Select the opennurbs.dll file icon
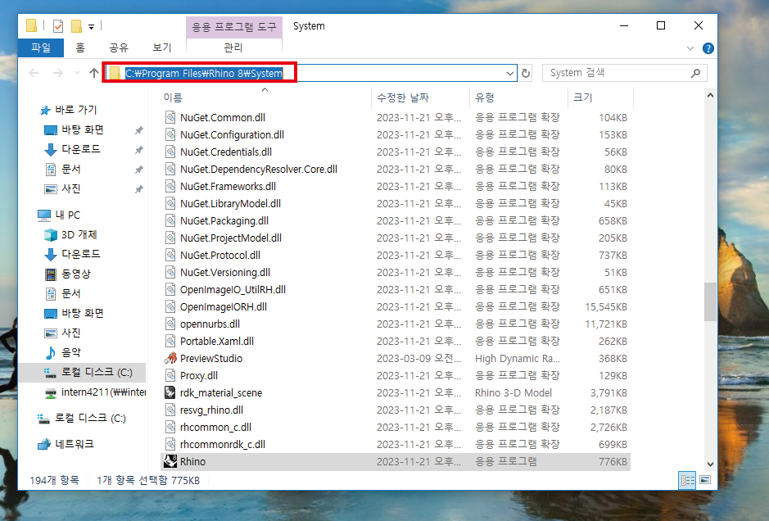 coord(170,324)
